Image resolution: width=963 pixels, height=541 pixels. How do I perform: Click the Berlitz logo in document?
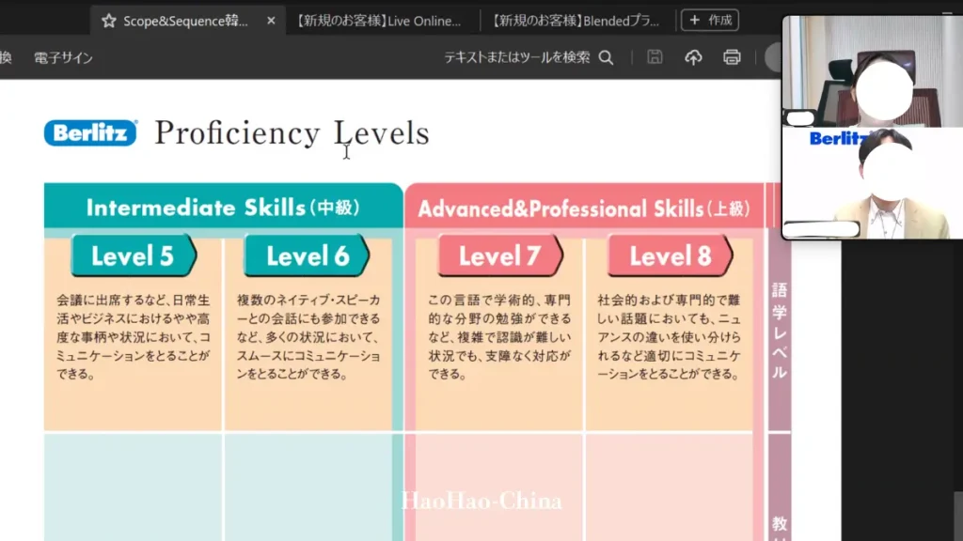pos(90,132)
